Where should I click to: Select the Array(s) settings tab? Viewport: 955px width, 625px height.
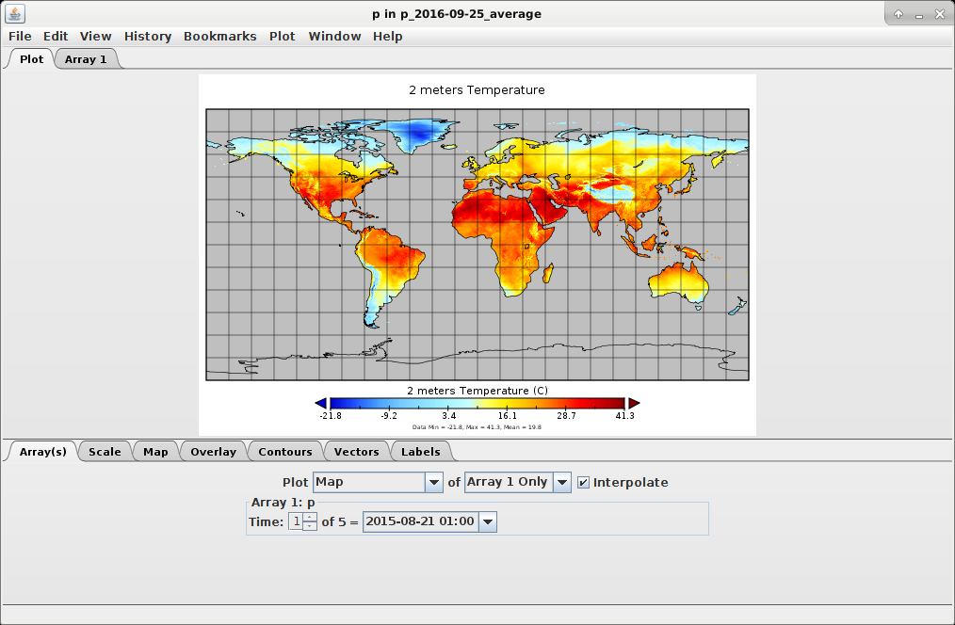42,452
